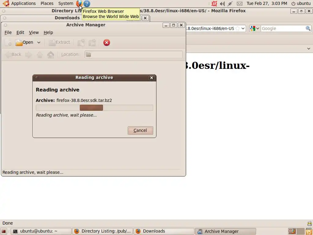Click the Reading archive progress bar
313x235 pixels.
[94, 108]
